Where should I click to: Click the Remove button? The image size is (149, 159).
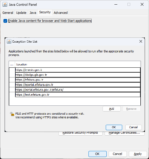[131, 109]
